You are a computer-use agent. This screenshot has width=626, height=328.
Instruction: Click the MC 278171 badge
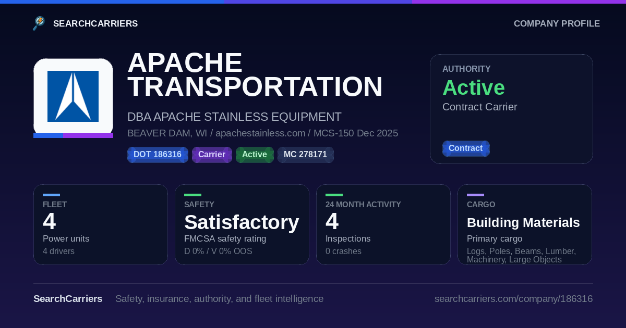point(305,155)
